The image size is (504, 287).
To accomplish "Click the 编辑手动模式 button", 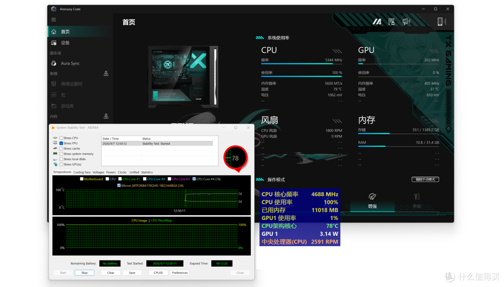I will [425, 180].
